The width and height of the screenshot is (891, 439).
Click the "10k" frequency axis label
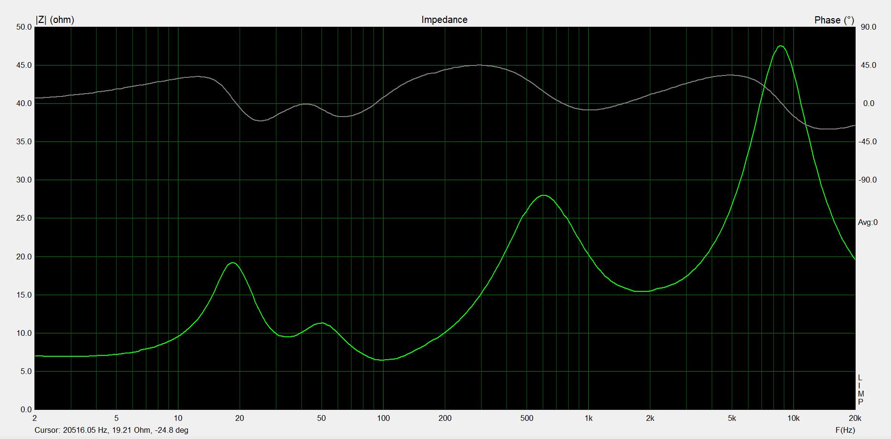click(793, 418)
